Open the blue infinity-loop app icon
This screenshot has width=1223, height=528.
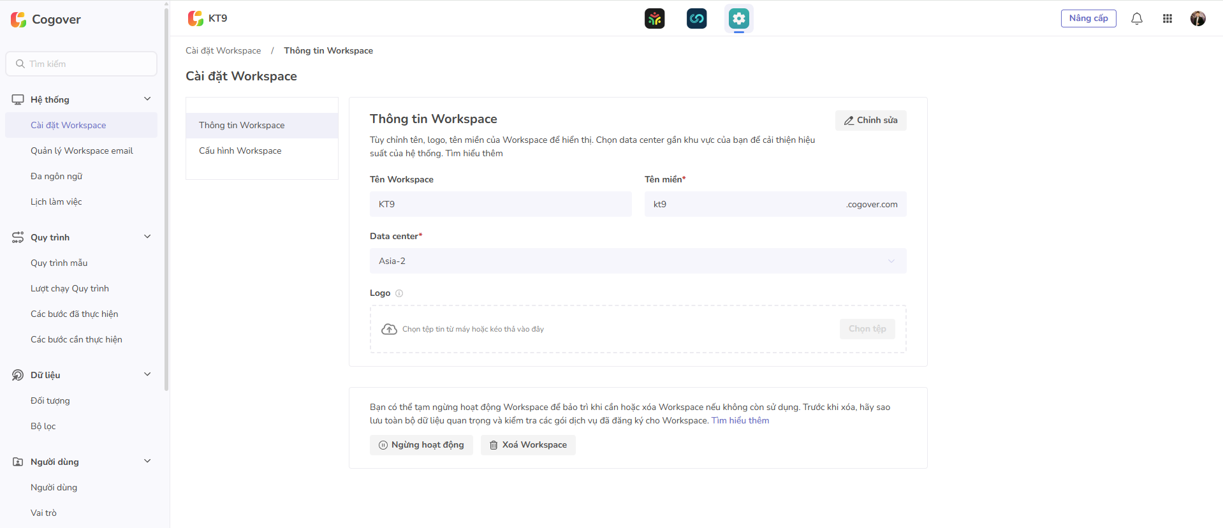pos(696,18)
